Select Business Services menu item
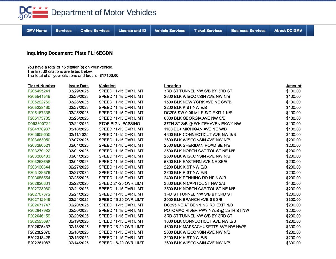Viewport: 336px width, 259px height. tap(248, 31)
